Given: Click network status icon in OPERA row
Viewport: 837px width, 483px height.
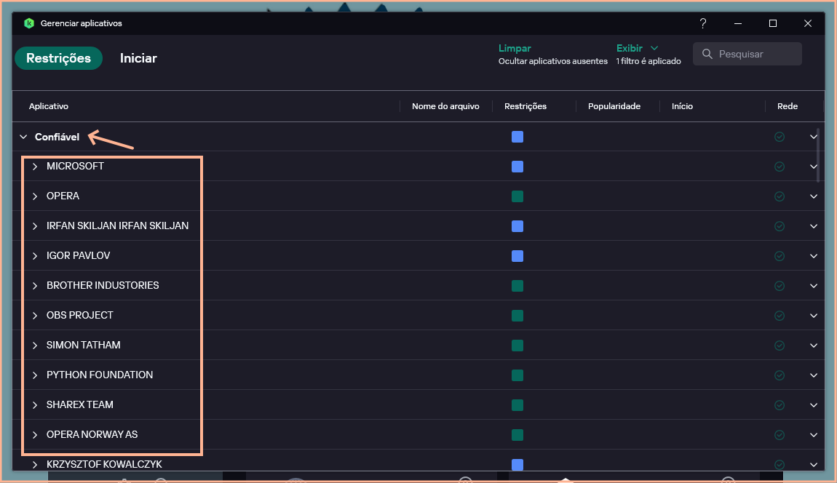Looking at the screenshot, I should click(x=780, y=196).
